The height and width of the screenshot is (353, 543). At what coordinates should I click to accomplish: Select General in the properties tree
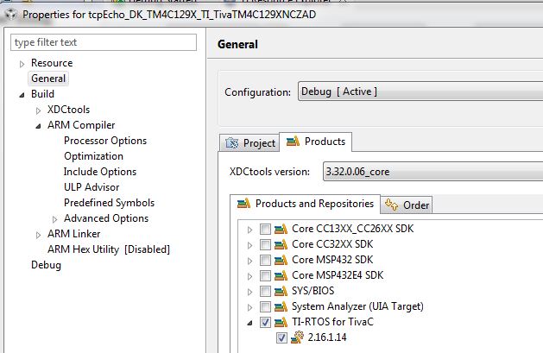(48, 79)
